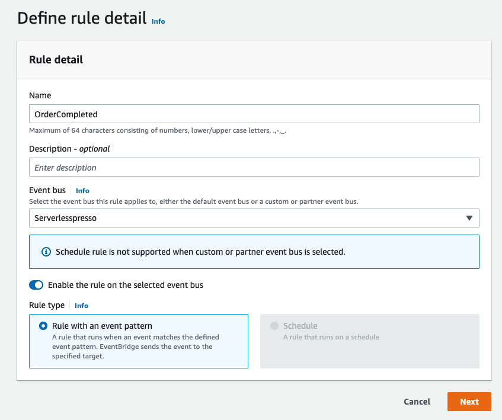
Task: Click the Rule detail section heading
Action: [x=56, y=59]
